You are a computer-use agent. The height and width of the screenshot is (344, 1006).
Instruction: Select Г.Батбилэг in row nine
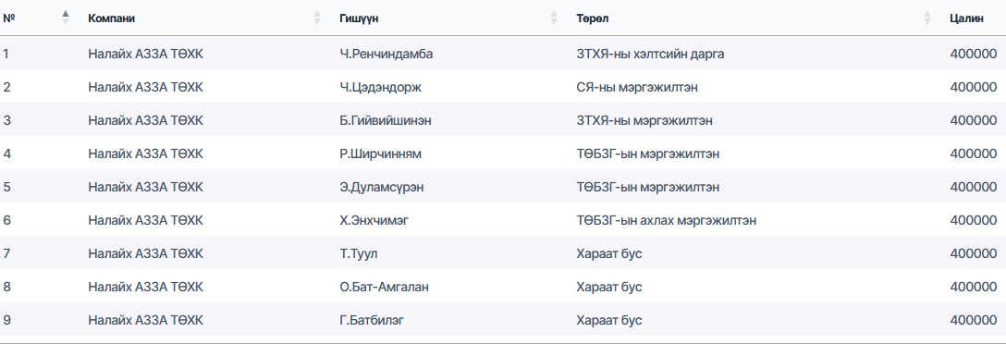(x=372, y=320)
